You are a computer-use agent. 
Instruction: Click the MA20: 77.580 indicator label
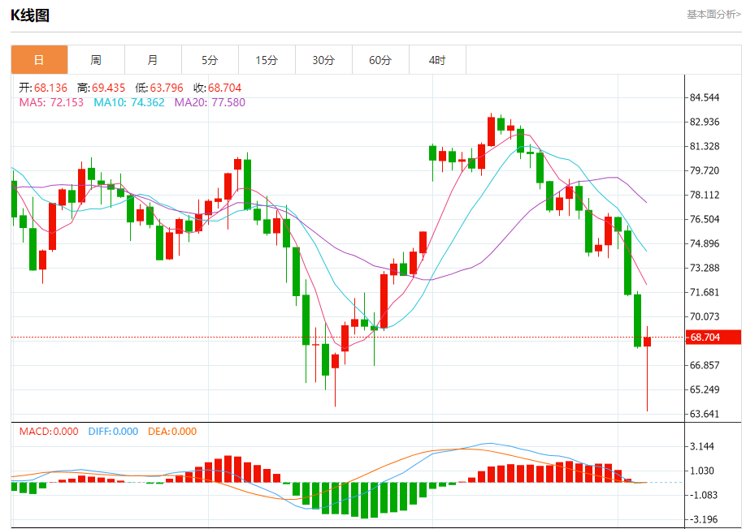[210, 102]
